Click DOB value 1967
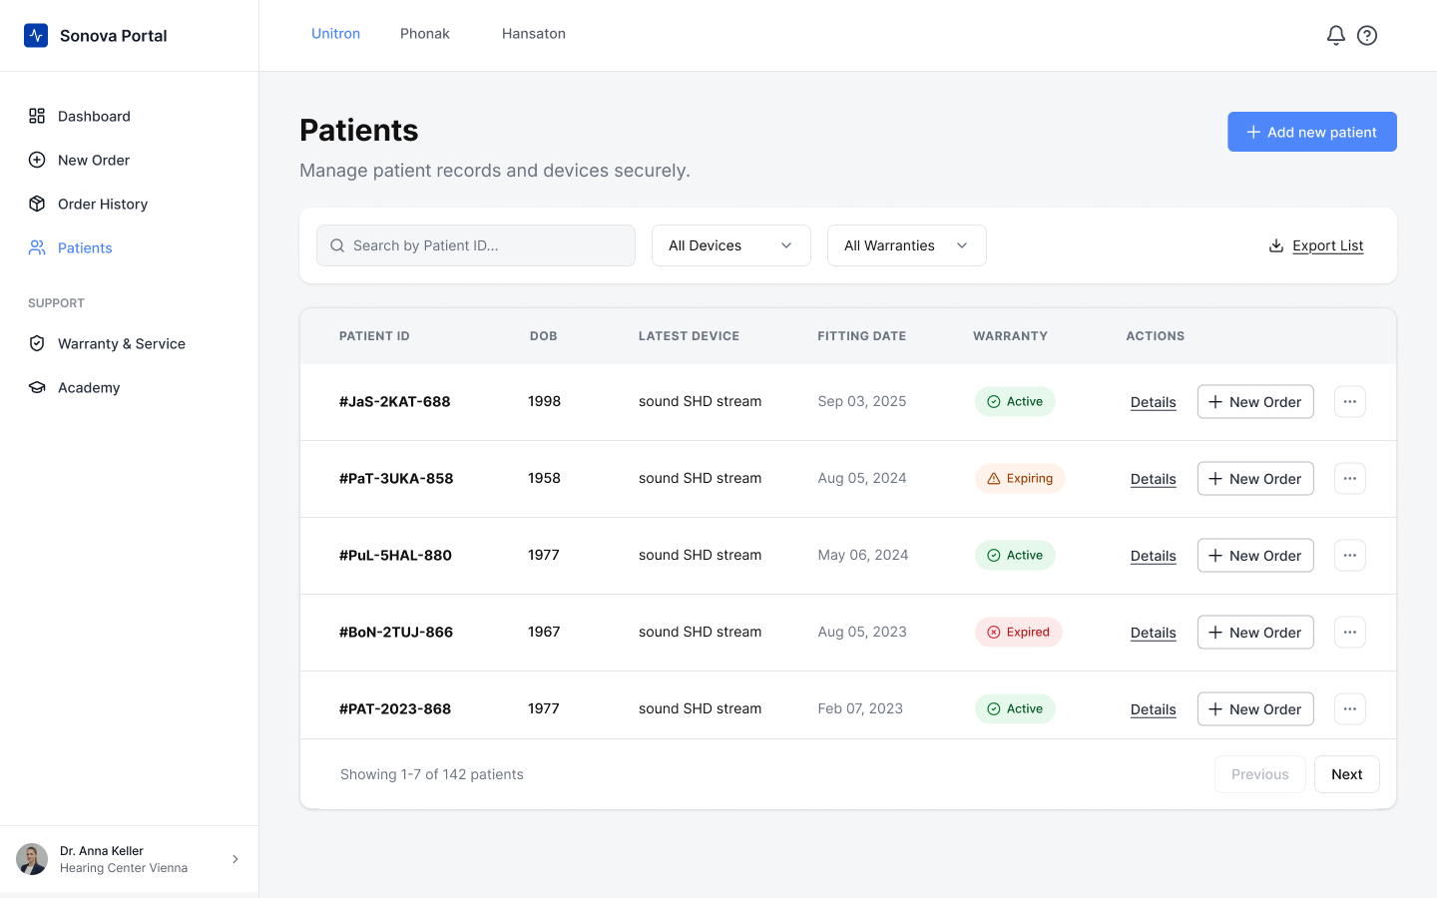Screen dimensions: 1437x898 click(x=544, y=632)
